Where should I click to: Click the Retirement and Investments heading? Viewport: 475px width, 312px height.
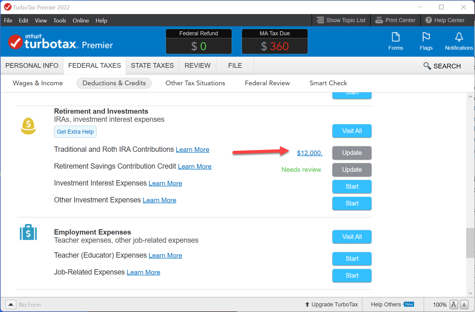(101, 111)
